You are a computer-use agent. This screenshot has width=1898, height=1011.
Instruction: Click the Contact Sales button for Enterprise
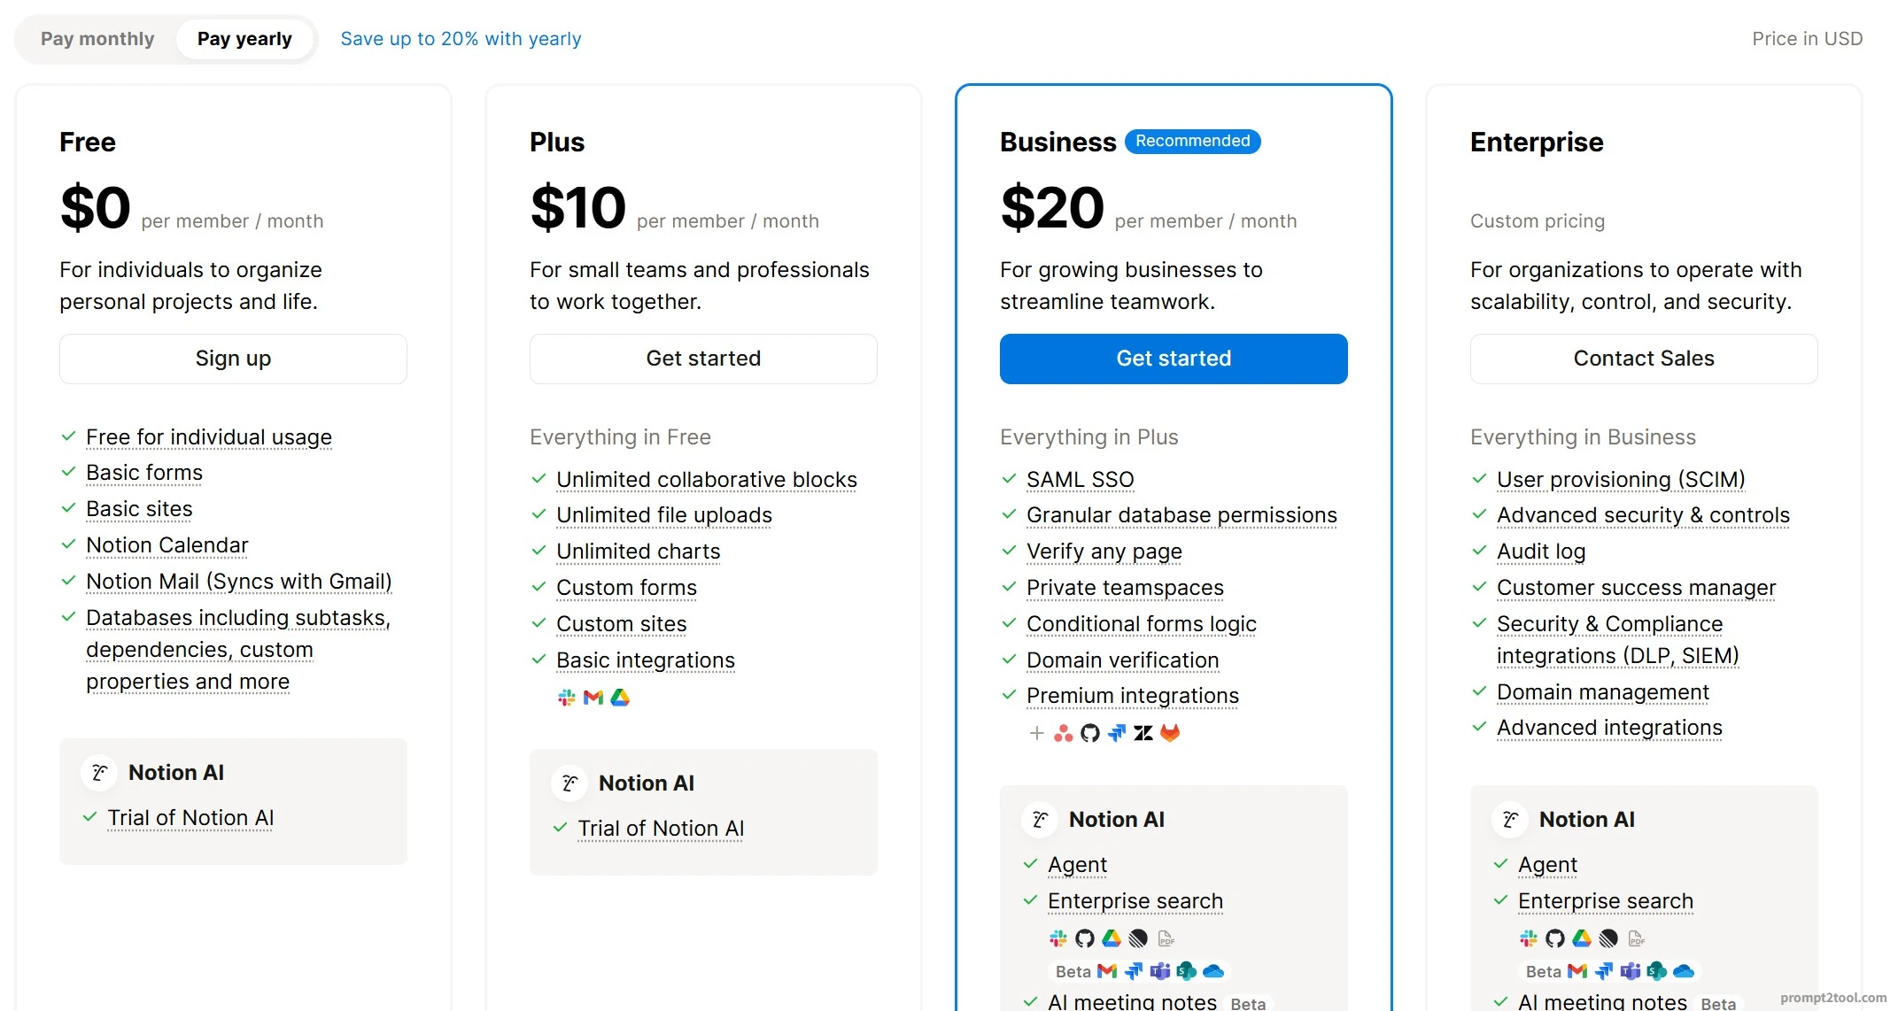click(1644, 359)
